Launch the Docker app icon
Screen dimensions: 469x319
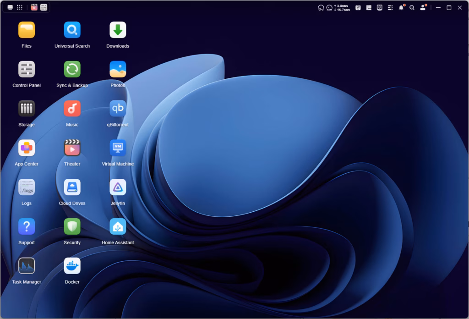click(72, 266)
